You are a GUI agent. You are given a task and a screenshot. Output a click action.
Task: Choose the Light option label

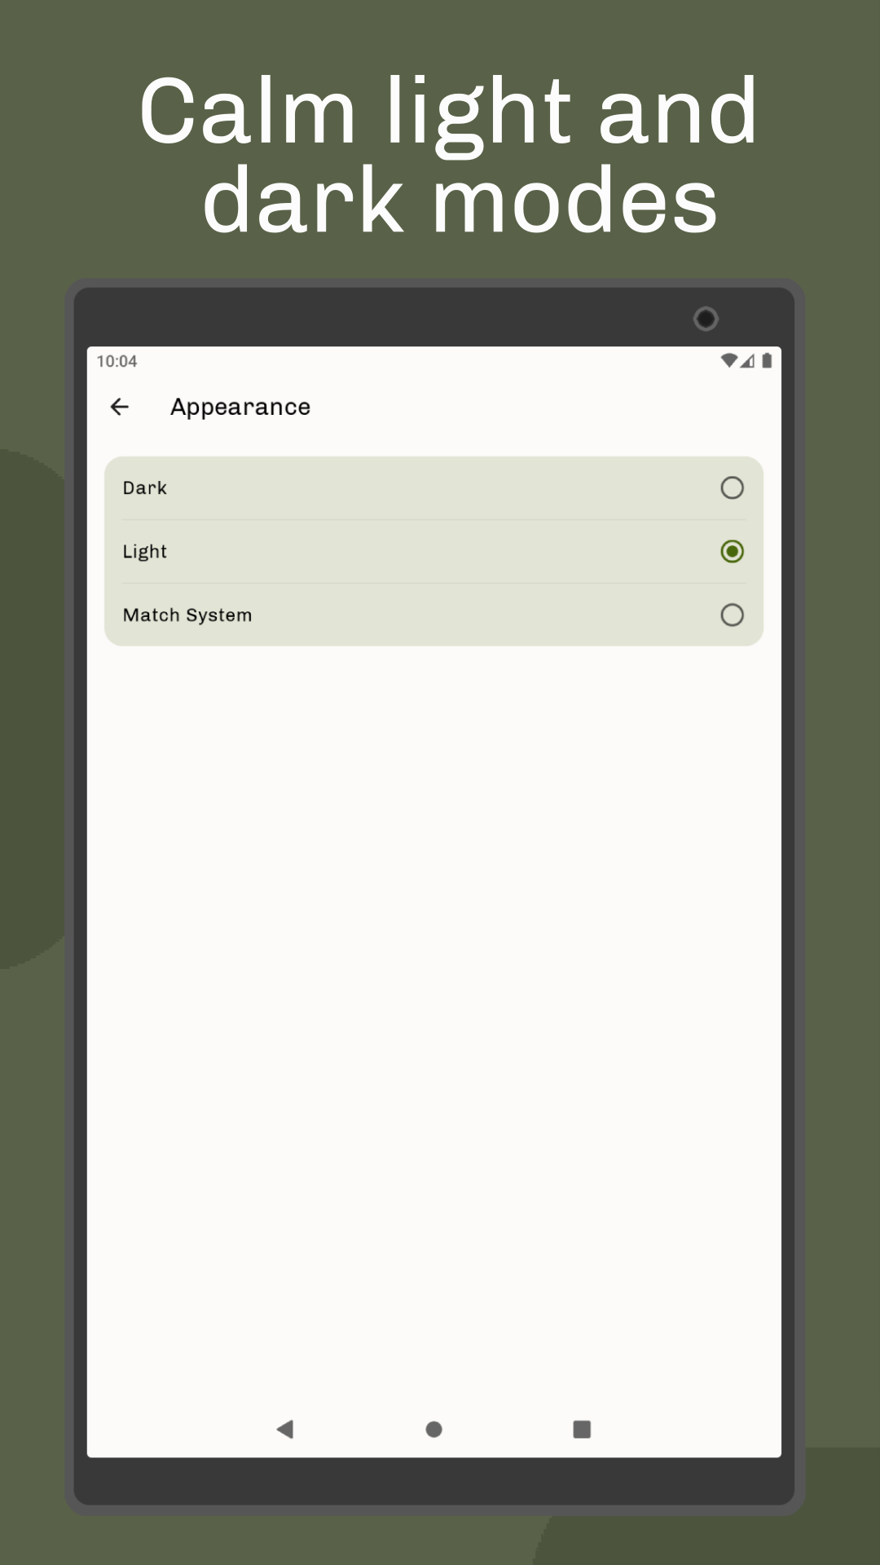tap(145, 552)
